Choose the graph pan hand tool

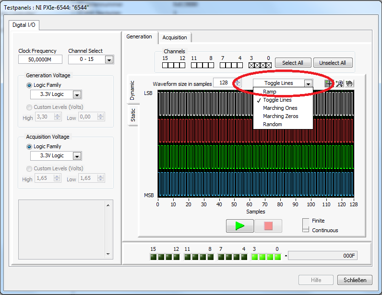pyautogui.click(x=349, y=83)
